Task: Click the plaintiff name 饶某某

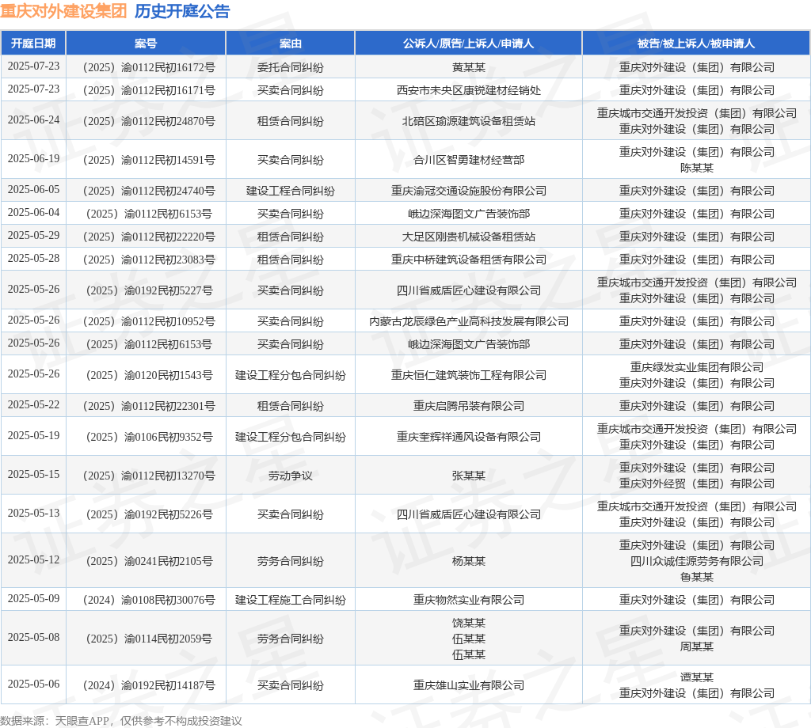Action: (x=469, y=623)
